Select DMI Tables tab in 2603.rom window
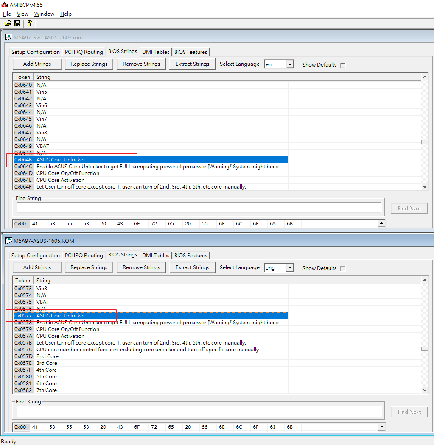 (x=156, y=52)
